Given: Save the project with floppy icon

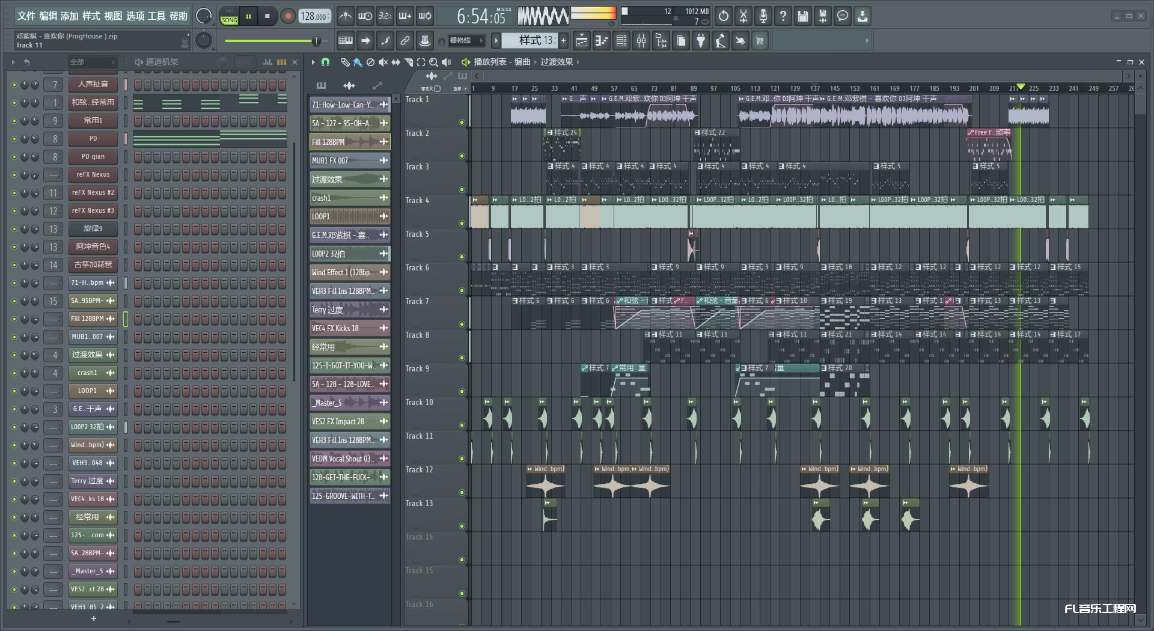Looking at the screenshot, I should click(x=803, y=16).
